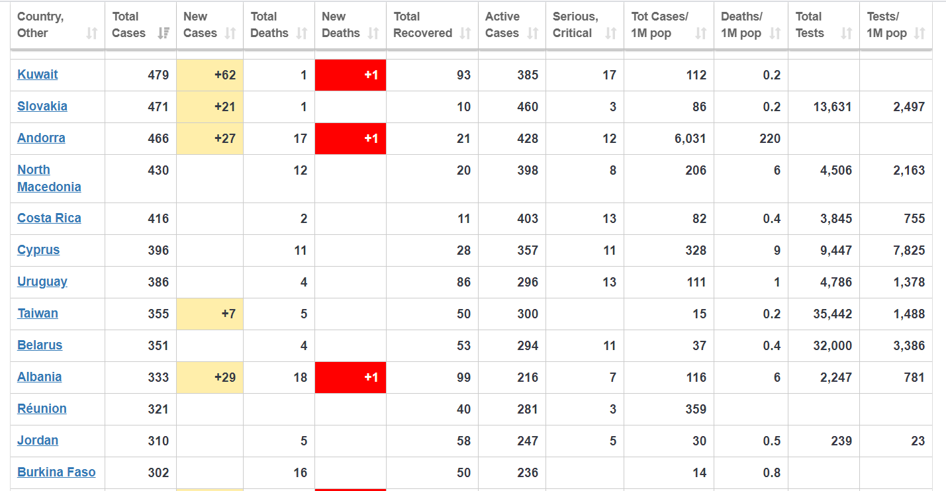The height and width of the screenshot is (491, 946).
Task: Open the Burkina Faso link
Action: [x=56, y=472]
